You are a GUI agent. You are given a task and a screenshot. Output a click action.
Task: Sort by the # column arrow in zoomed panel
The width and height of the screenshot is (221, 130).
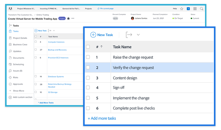(101, 47)
